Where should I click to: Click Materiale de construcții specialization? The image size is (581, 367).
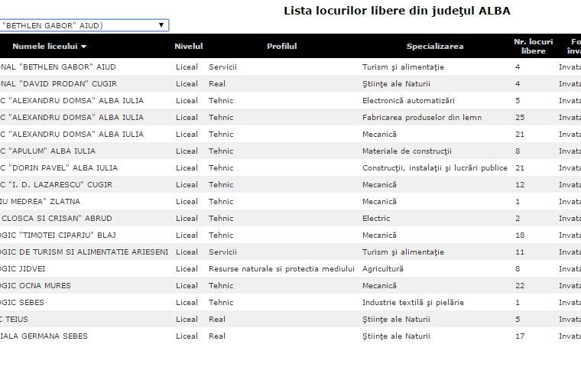pos(407,151)
